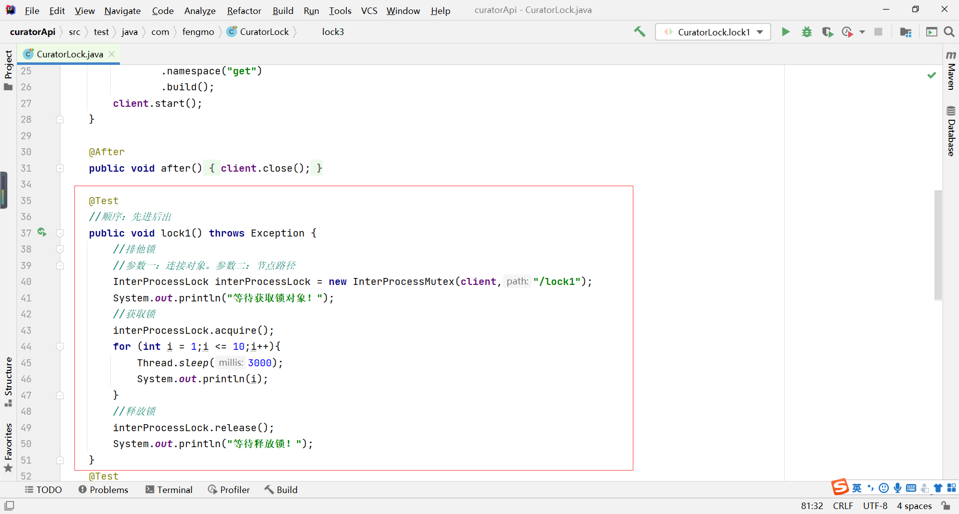This screenshot has height=514, width=959.
Task: Click the test breadcrumb segment
Action: pyautogui.click(x=101, y=32)
